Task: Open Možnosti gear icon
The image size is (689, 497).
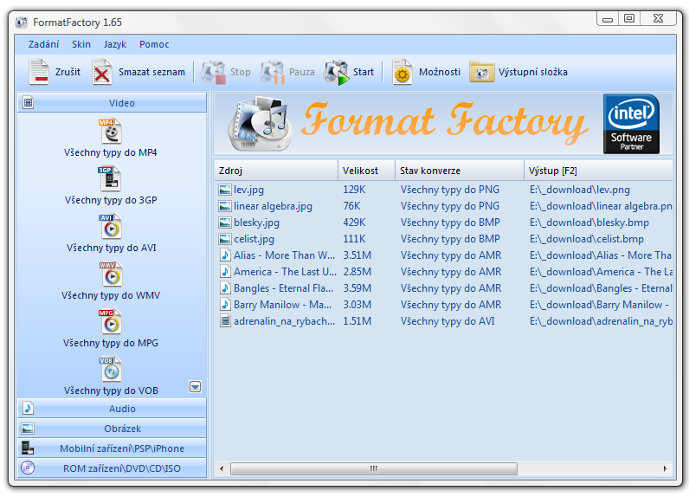Action: [402, 72]
